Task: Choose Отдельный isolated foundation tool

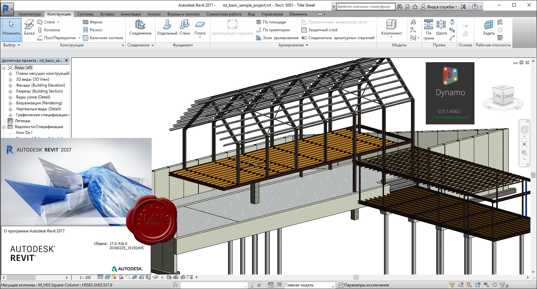Action: (x=167, y=28)
